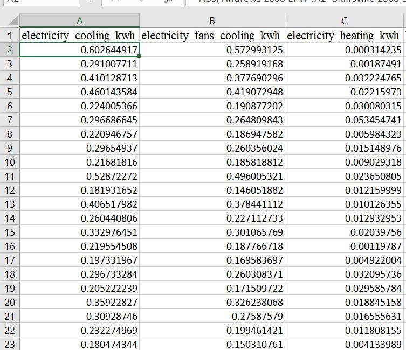Select cell with value 0.000314235

coord(345,50)
